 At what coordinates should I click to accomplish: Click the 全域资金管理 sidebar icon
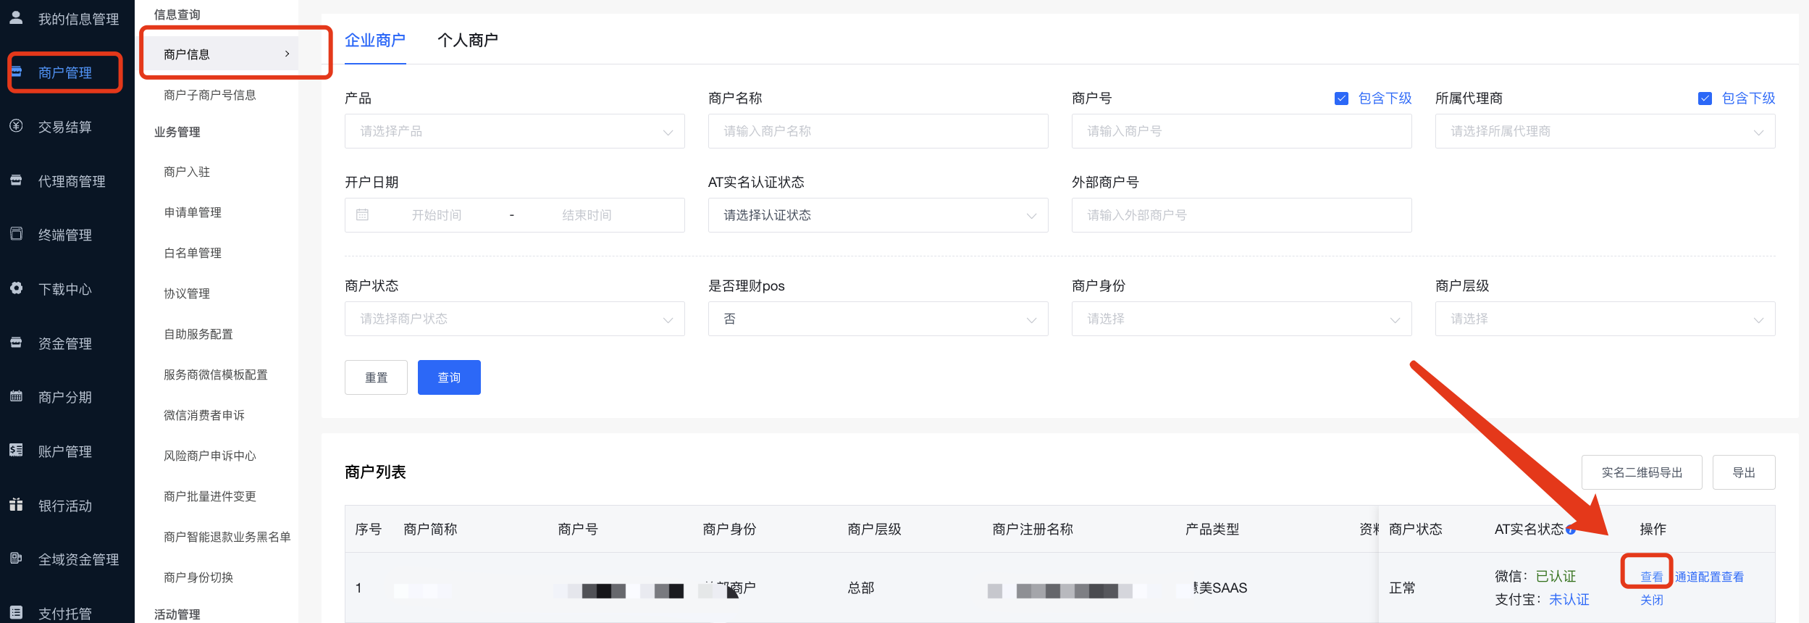16,559
